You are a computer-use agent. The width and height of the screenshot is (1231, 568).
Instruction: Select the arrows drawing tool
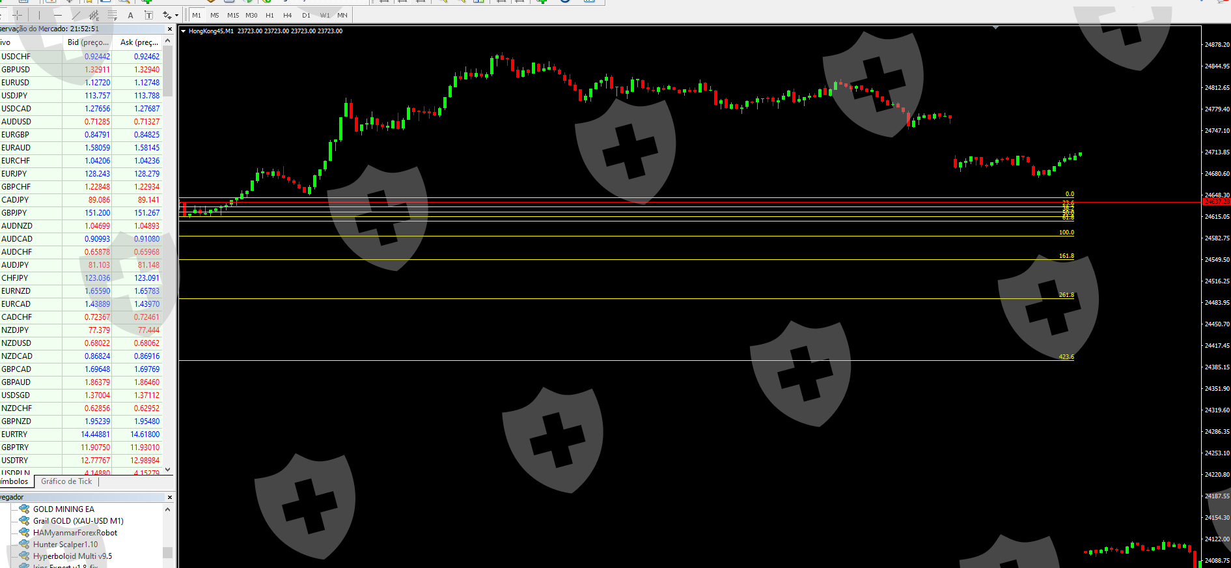click(167, 15)
